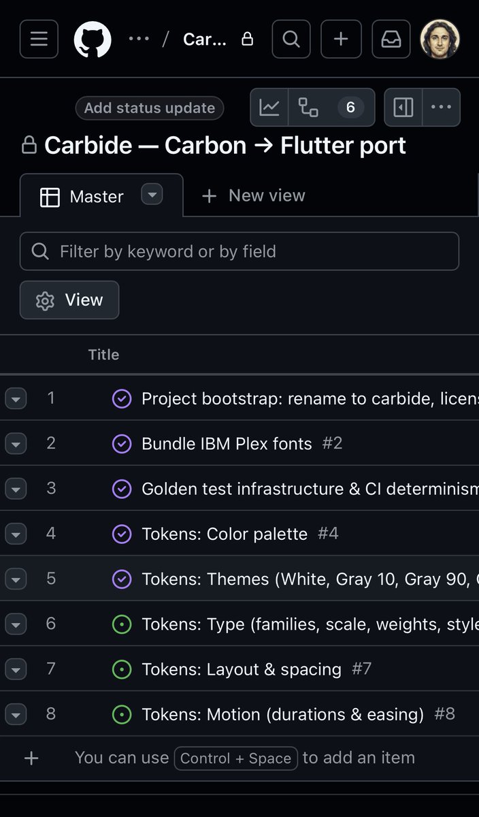Select row number 1
Screen dimensions: 479x817
[x=51, y=398]
